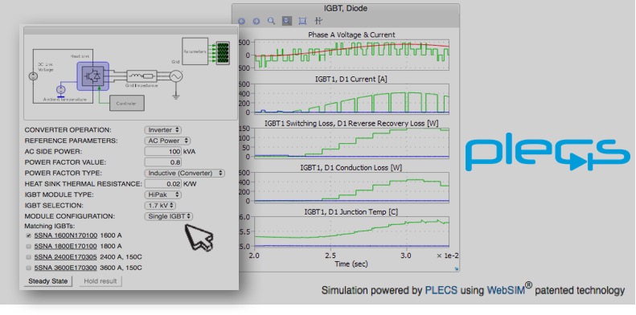636x315 pixels.
Task: Click the Steady State button
Action: (x=48, y=281)
